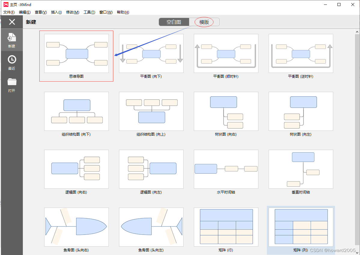This screenshot has height=255, width=360.
Task: Click the XMind logo in title bar
Action: (x=6, y=4)
